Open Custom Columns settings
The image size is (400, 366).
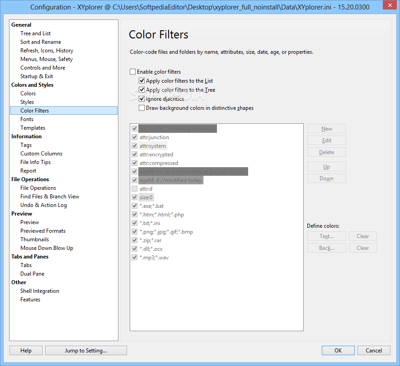41,154
